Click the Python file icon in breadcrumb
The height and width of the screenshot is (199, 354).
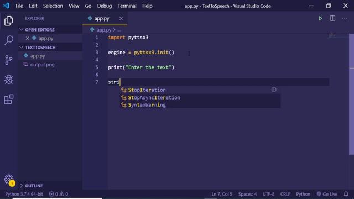[x=92, y=29]
